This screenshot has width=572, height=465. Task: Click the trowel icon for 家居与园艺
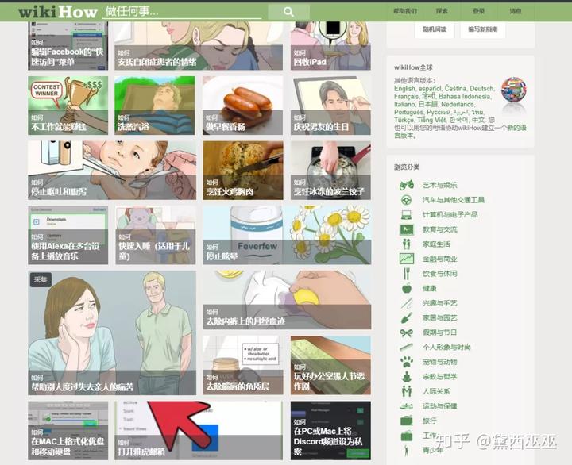point(407,317)
